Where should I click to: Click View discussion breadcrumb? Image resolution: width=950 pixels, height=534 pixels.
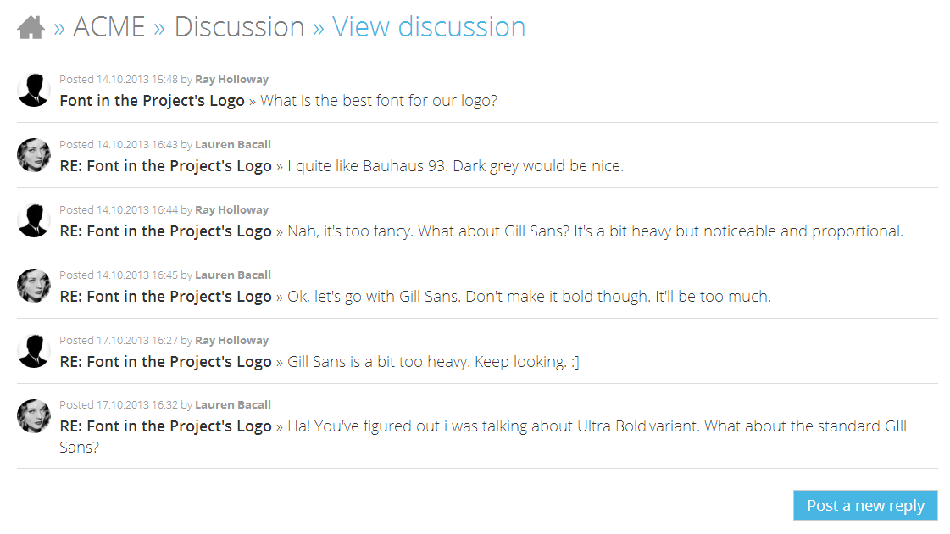pyautogui.click(x=429, y=27)
